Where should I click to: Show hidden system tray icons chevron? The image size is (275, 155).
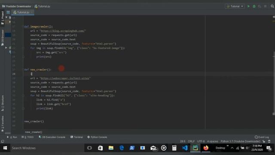232,148
